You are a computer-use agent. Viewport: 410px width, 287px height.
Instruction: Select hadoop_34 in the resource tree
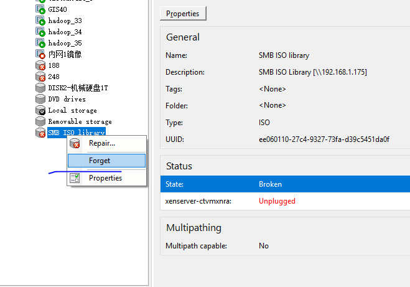[x=65, y=32]
